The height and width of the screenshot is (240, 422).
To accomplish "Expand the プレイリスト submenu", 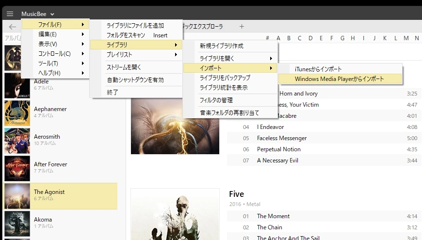I will click(141, 55).
